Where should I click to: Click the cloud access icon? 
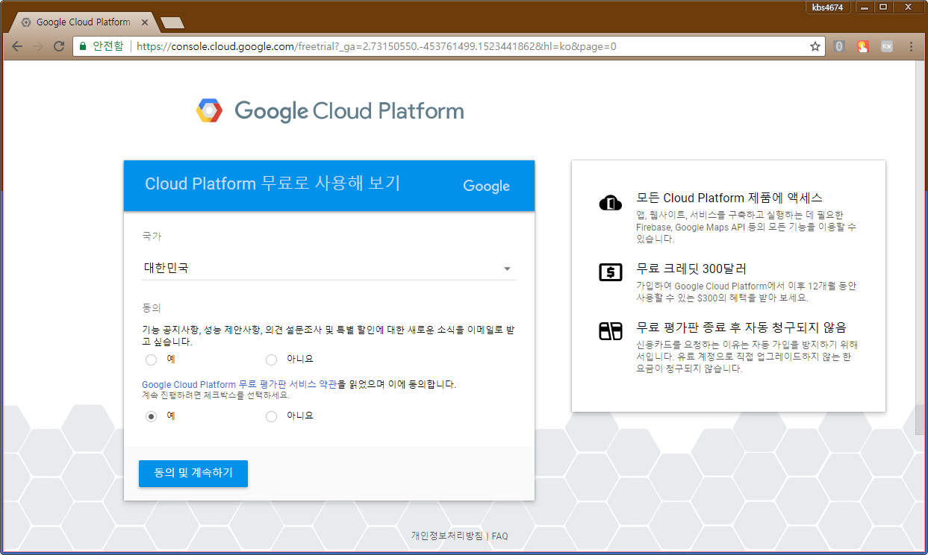click(610, 202)
